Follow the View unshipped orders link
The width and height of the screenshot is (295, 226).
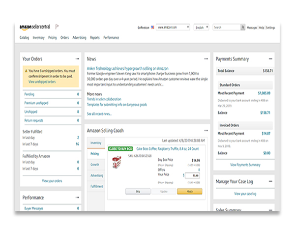tap(42, 82)
